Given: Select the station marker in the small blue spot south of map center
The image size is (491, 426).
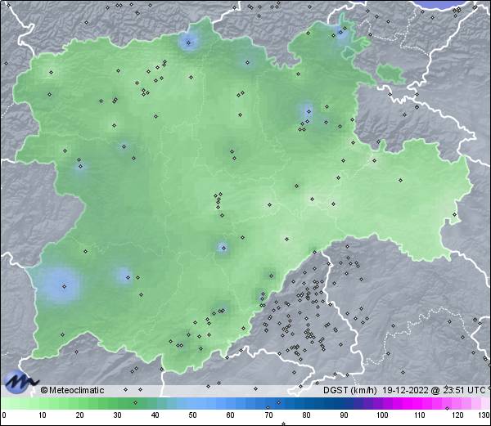Looking at the screenshot, I should (x=223, y=248).
